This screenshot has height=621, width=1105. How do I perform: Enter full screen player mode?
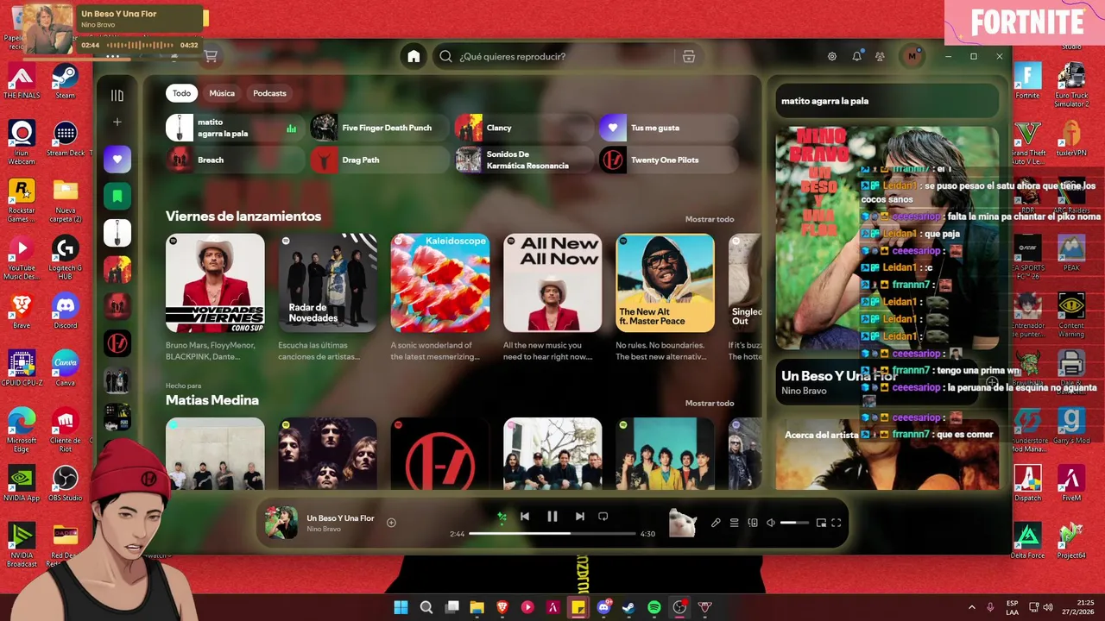pyautogui.click(x=837, y=523)
